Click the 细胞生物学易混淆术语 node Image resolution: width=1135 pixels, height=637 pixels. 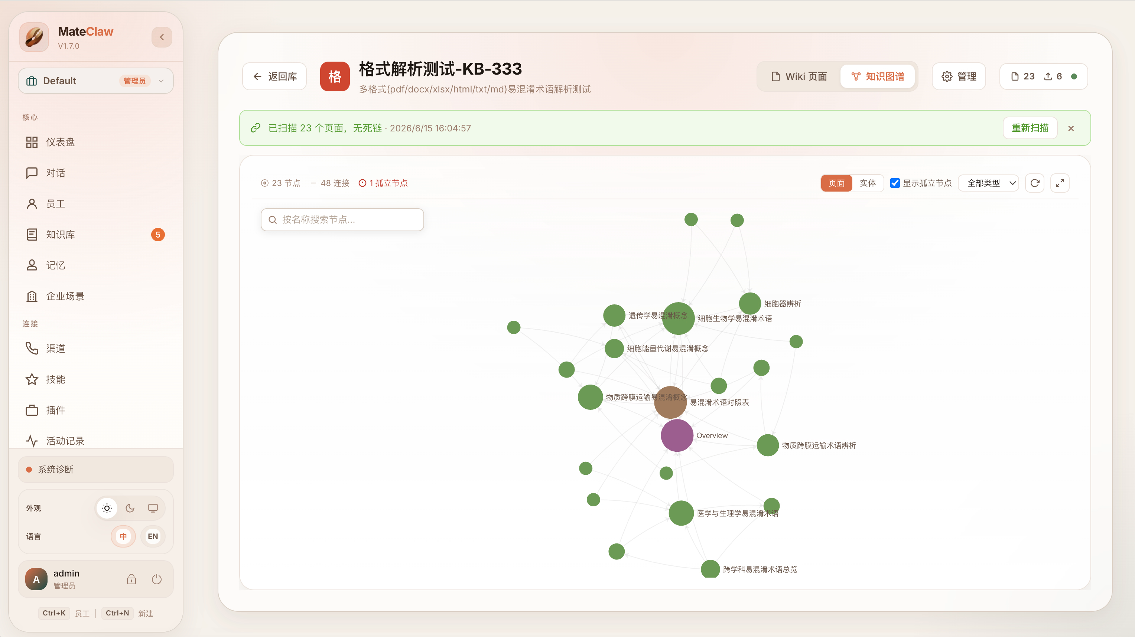(678, 318)
